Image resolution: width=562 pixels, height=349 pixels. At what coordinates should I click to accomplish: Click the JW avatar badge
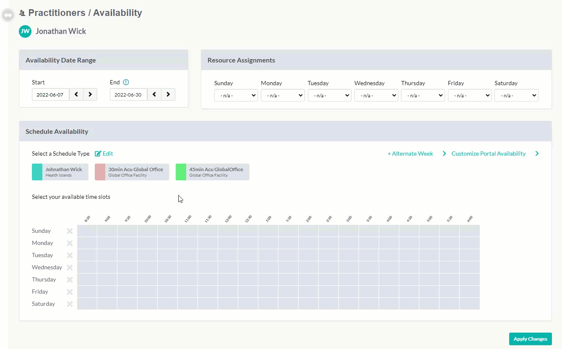click(25, 31)
